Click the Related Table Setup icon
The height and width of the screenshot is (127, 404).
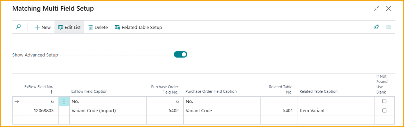point(118,27)
